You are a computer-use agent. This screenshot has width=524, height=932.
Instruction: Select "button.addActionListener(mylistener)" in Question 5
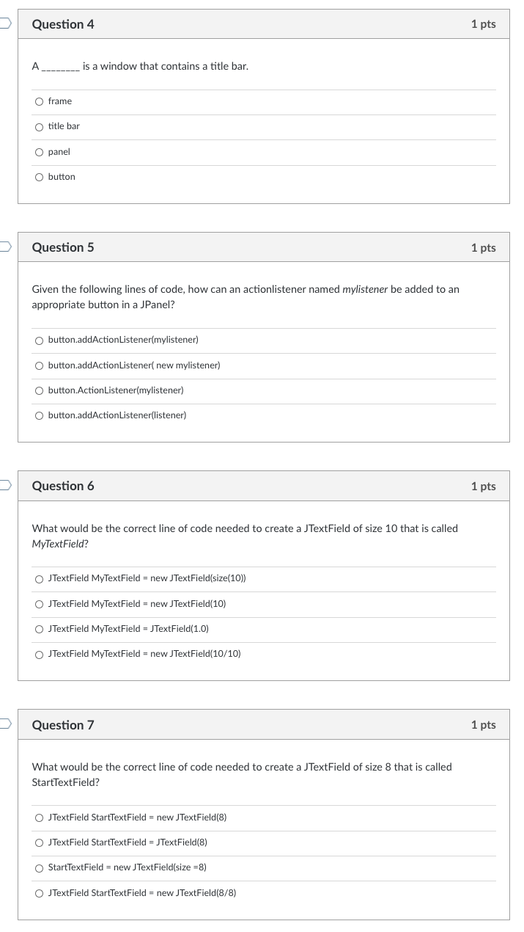[39, 340]
